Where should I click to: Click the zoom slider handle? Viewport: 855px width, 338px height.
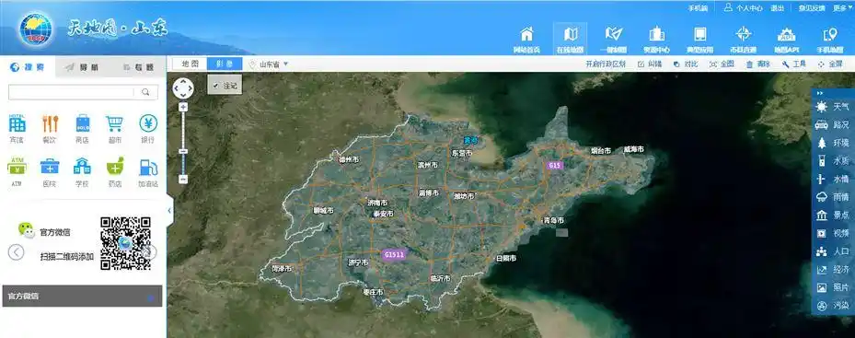183,151
